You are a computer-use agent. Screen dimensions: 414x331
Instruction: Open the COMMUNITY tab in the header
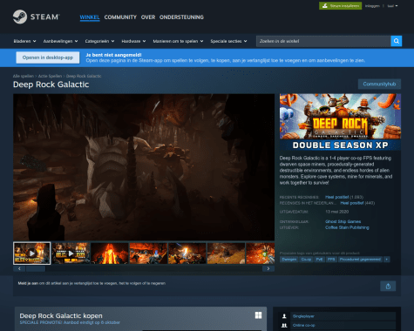120,17
